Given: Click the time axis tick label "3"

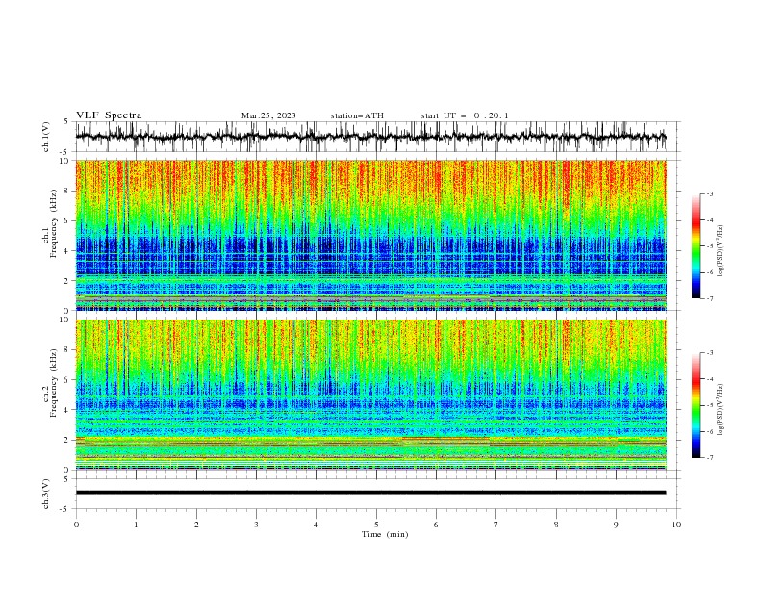Looking at the screenshot, I should (x=256, y=525).
